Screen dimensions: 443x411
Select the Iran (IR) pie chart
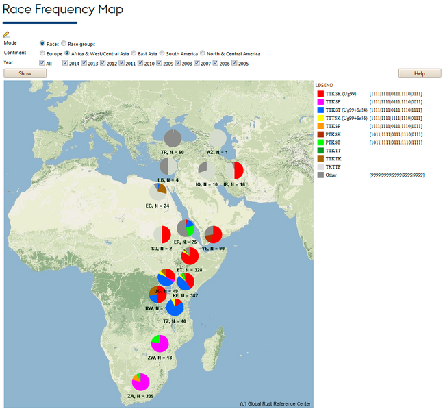(235, 171)
